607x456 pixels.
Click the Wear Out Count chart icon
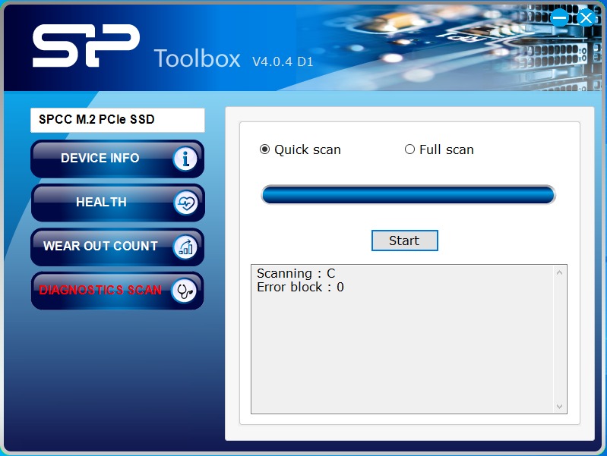tap(185, 247)
